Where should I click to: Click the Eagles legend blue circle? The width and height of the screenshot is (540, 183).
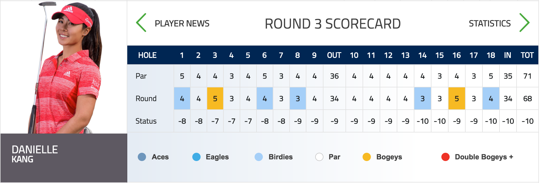(196, 157)
